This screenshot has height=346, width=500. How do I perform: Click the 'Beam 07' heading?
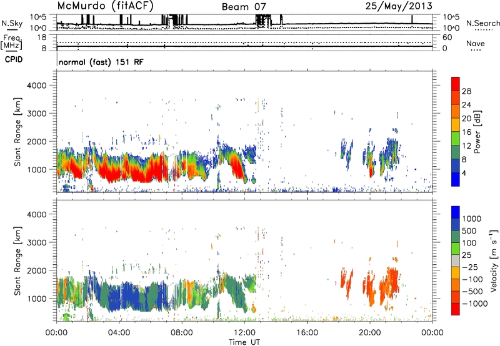(244, 7)
